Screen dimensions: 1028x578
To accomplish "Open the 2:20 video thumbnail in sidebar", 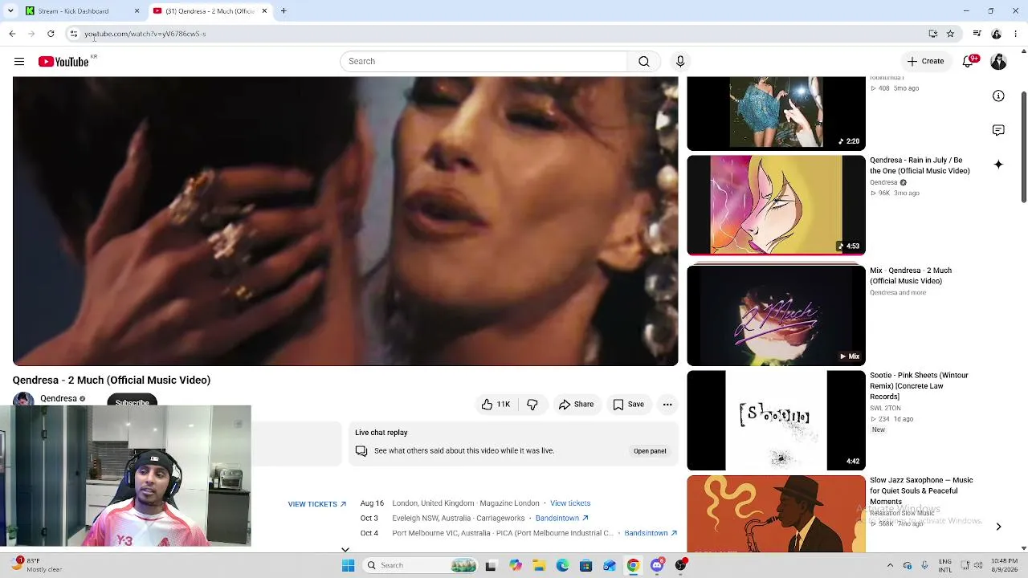I will tap(776, 113).
